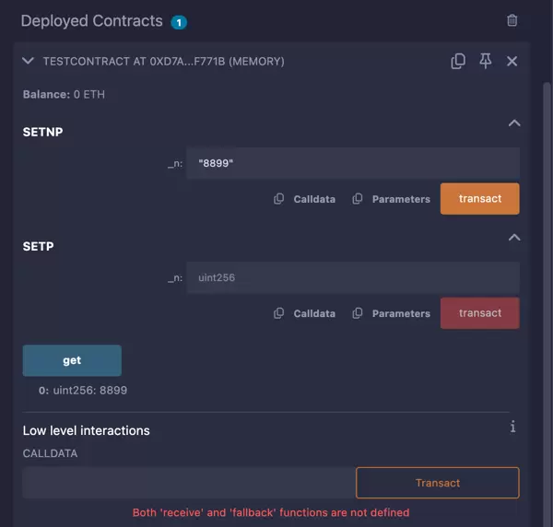Screen dimensions: 553x527
Task: Copy Parameters for SETP function
Action: click(392, 313)
